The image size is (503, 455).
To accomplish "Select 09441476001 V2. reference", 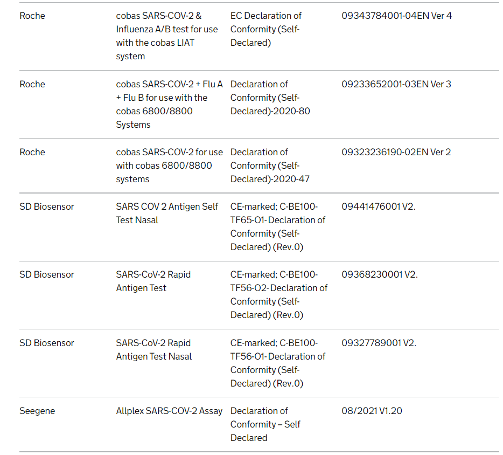I will point(379,206).
